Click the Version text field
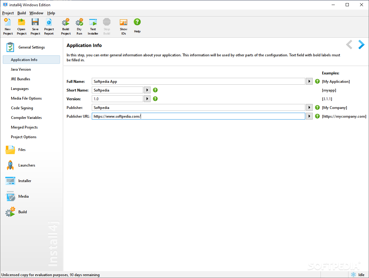 [117, 99]
